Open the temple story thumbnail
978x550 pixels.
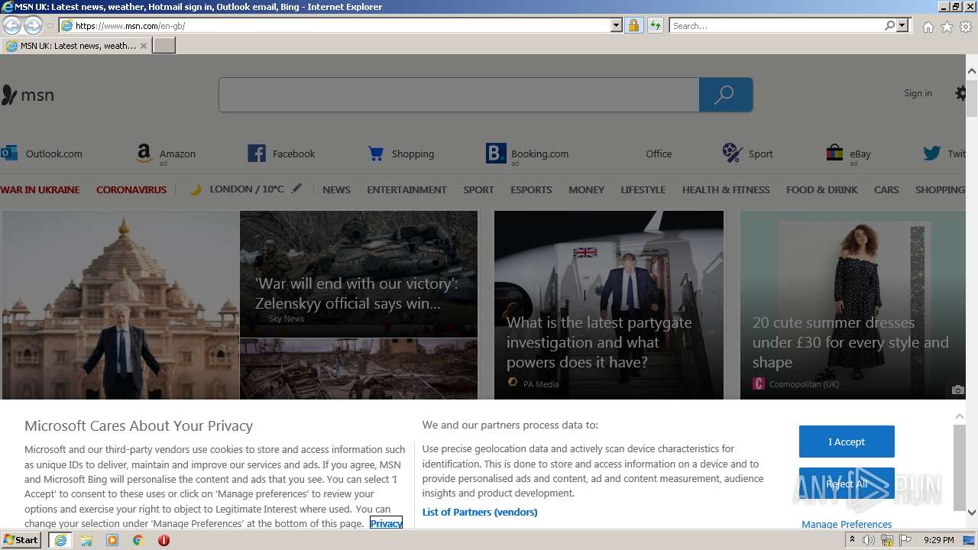point(121,305)
